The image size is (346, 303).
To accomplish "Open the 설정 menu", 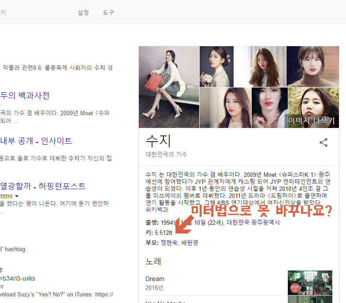I will pyautogui.click(x=83, y=12).
